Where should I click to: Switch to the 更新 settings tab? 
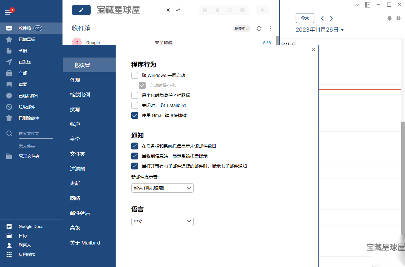pyautogui.click(x=89, y=183)
